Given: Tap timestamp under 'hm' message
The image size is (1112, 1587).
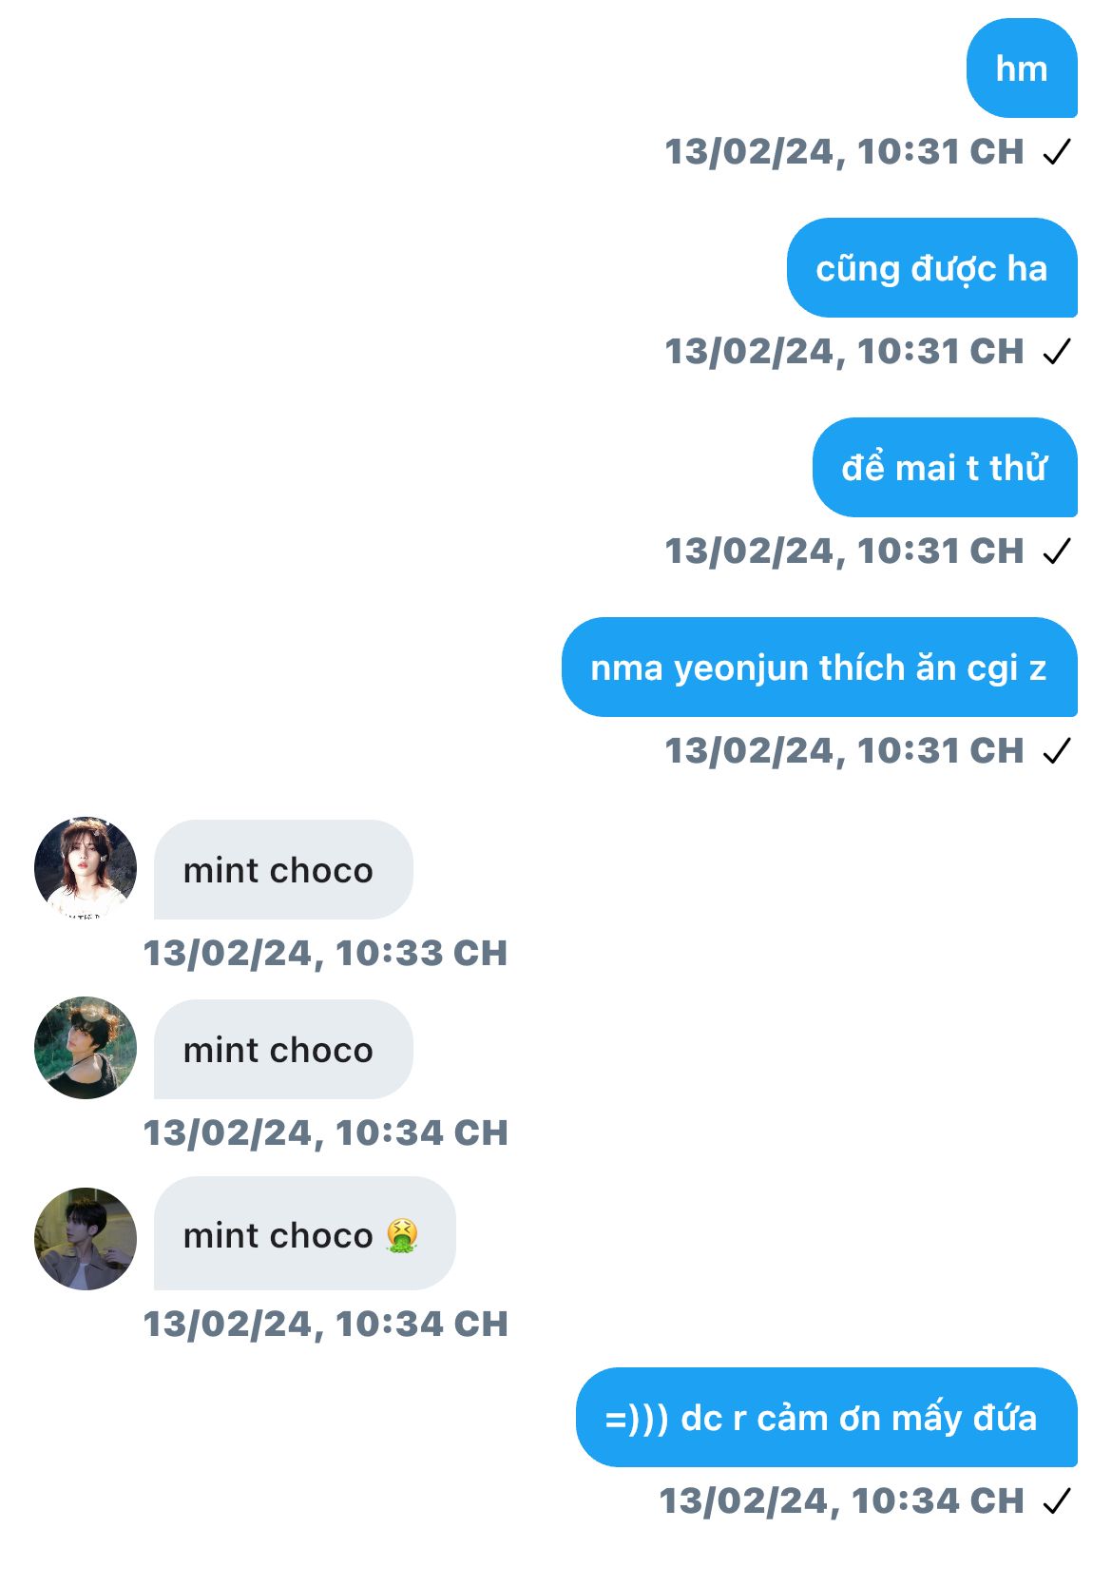Looking at the screenshot, I should point(844,151).
